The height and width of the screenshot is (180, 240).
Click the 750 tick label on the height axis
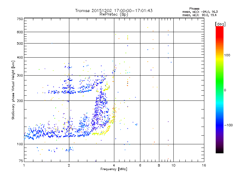pos(20,19)
